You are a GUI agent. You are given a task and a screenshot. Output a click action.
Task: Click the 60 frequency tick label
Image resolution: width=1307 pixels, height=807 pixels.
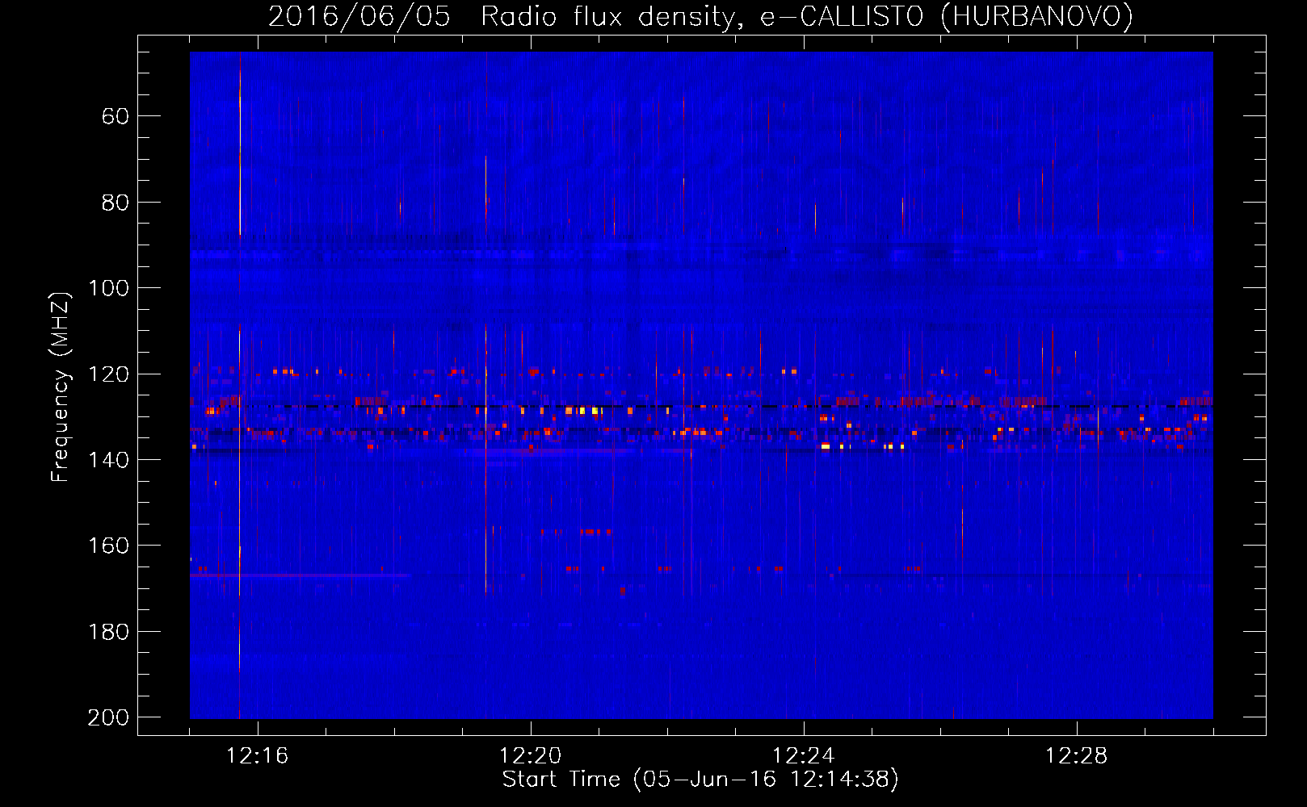[x=116, y=116]
